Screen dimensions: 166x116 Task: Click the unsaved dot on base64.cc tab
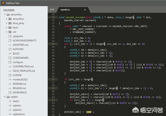[x=85, y=10]
